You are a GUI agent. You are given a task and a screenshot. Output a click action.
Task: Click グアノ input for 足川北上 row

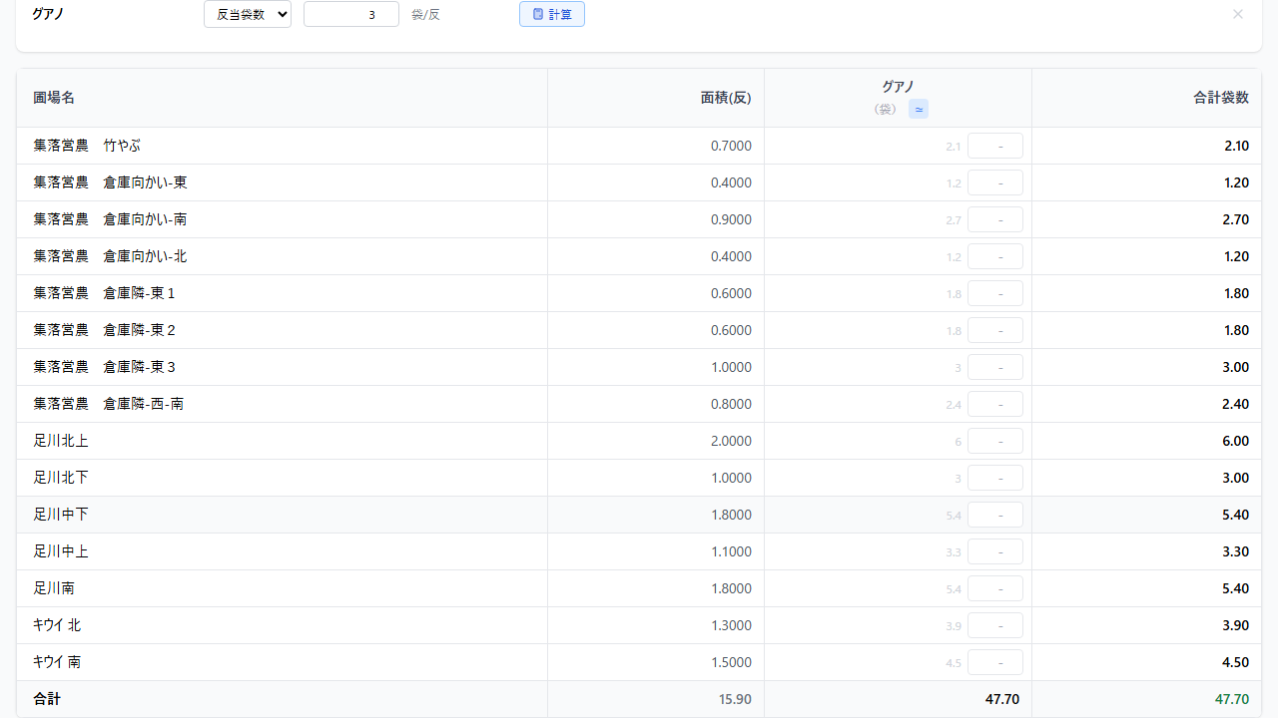pyautogui.click(x=994, y=441)
